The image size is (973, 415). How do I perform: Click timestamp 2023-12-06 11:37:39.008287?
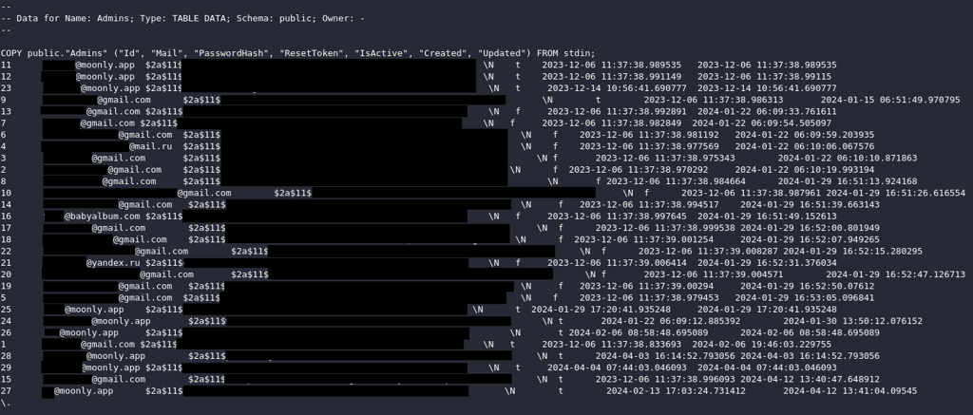(x=708, y=252)
